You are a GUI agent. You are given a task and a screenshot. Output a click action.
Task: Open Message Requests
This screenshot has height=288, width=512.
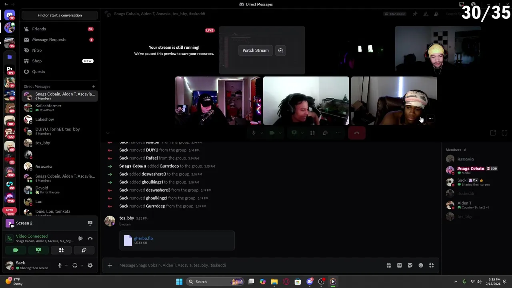point(60,40)
